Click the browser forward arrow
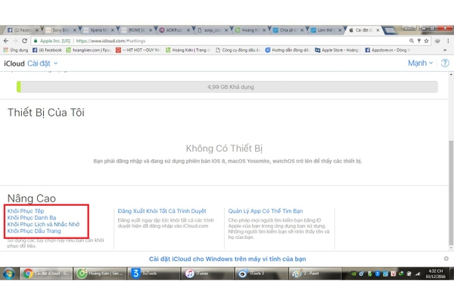Image resolution: width=454 pixels, height=288 pixels. [x=15, y=41]
